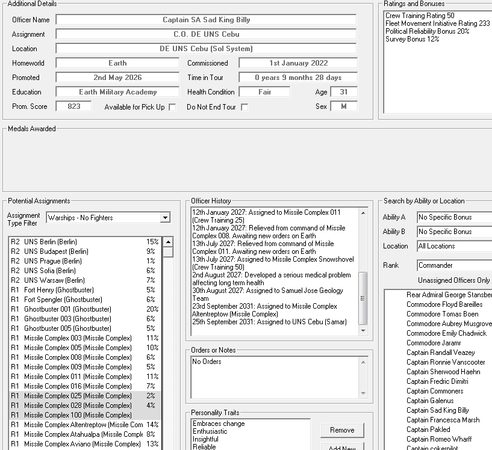Select Commodore Jaramr in officer list
Viewport: 492px width, 450px height.
pos(434,343)
